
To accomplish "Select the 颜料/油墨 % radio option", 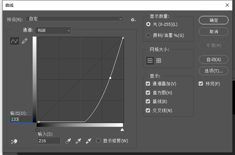I will [x=148, y=35].
